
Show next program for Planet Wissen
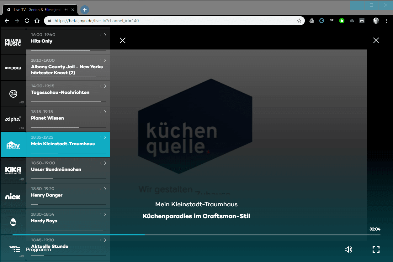pos(105,112)
